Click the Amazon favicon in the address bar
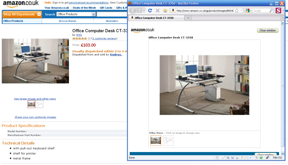288x165 pixels. click(x=173, y=11)
